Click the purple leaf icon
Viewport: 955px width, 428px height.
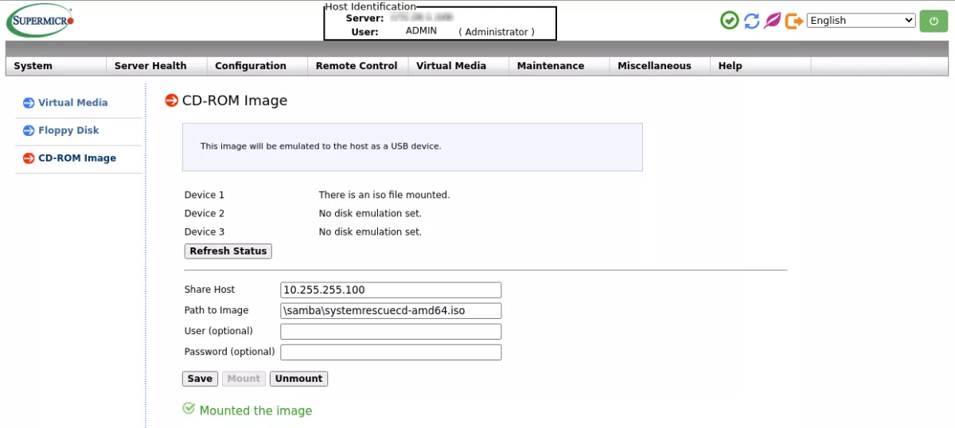773,21
